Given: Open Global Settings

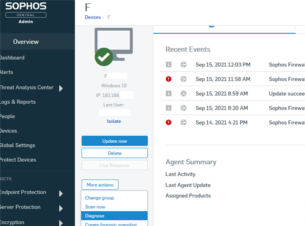Looking at the screenshot, I should (18, 145).
